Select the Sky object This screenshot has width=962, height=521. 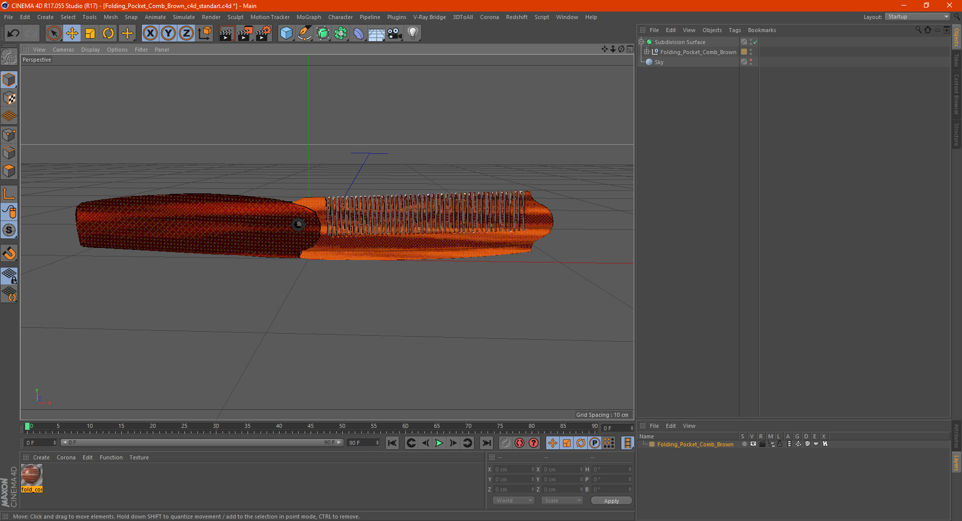pos(659,62)
